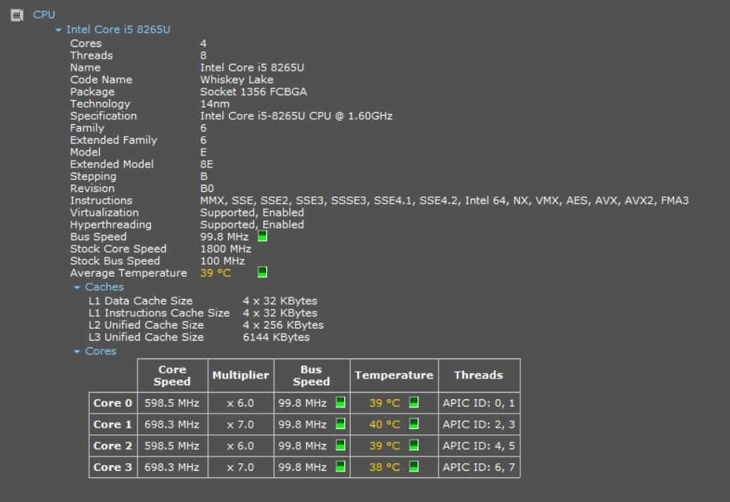
Task: Click Core 0 multiplier x 6.0
Action: tap(240, 403)
